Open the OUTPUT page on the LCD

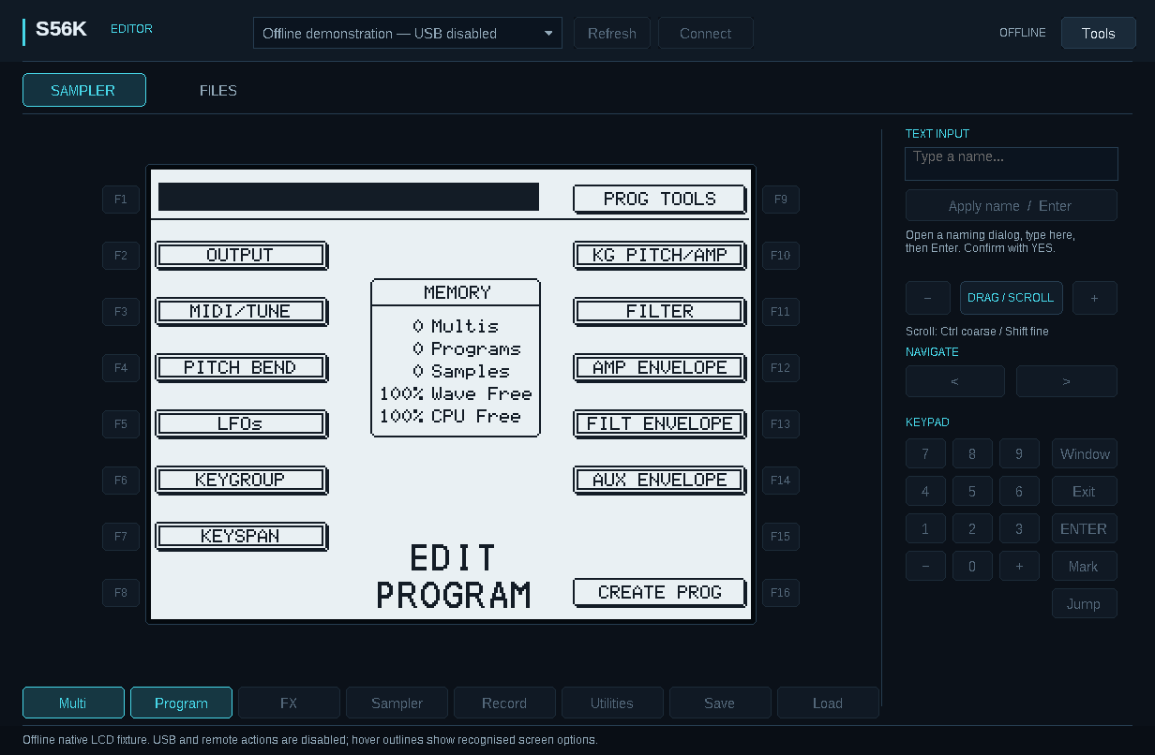click(x=241, y=255)
